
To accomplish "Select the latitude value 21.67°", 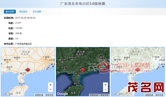I will click(18, 23).
